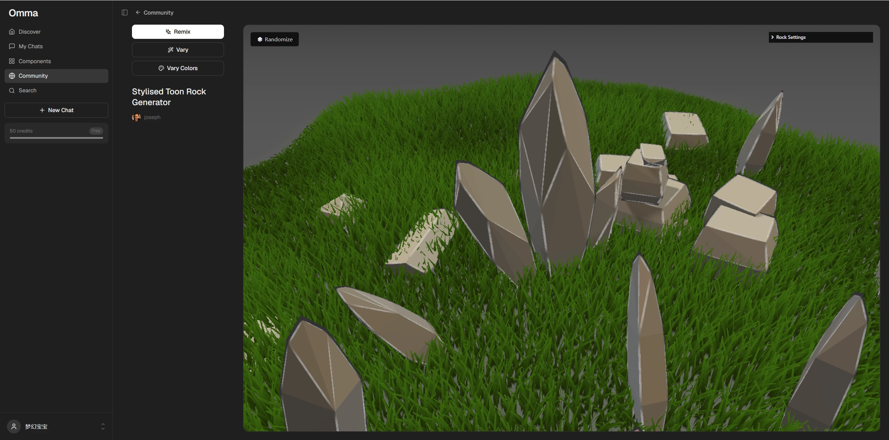889x440 pixels.
Task: Open the Components page
Action: coord(56,61)
